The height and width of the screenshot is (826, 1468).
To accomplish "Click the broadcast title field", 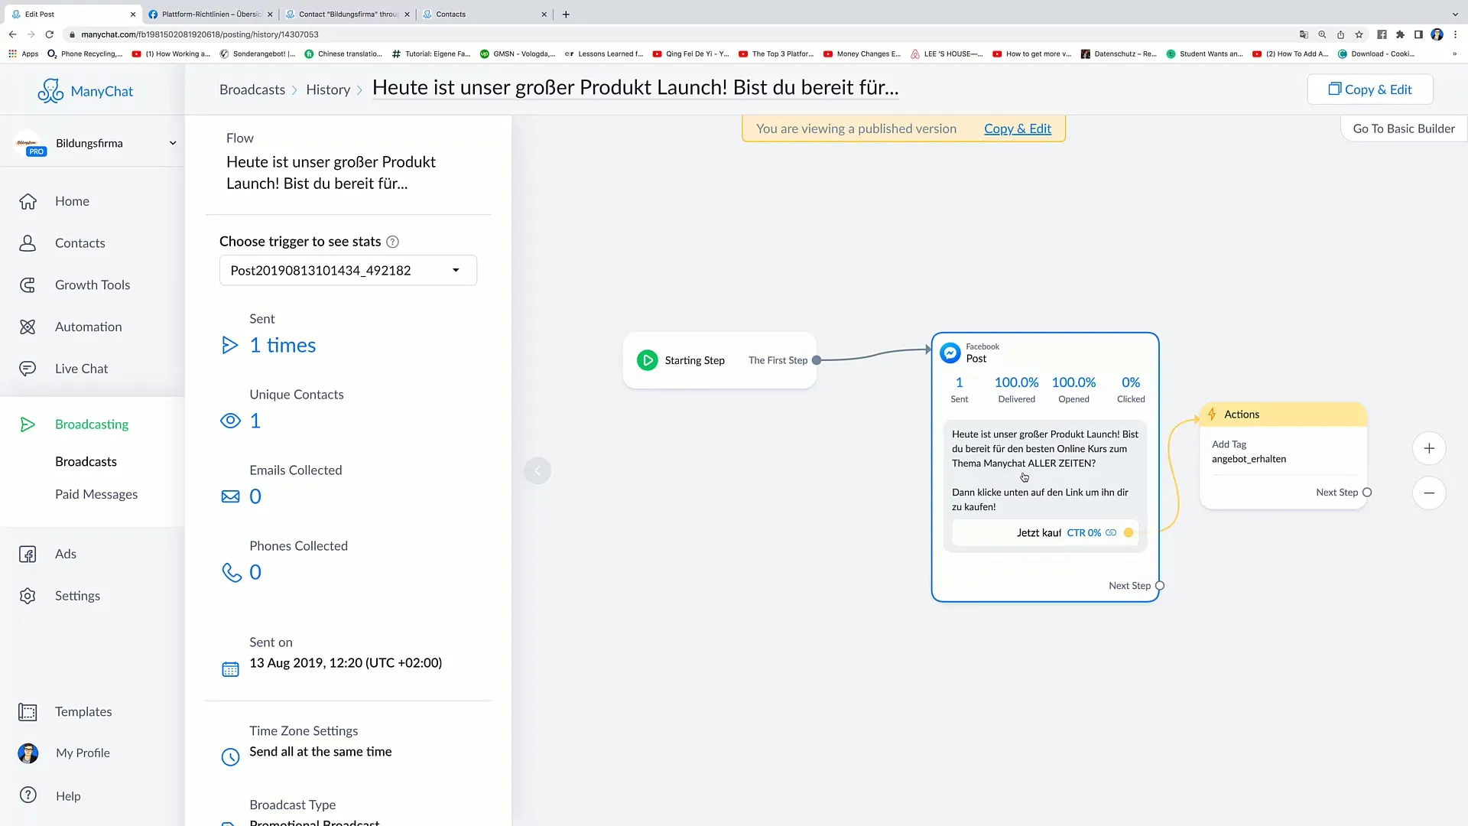I will point(635,88).
